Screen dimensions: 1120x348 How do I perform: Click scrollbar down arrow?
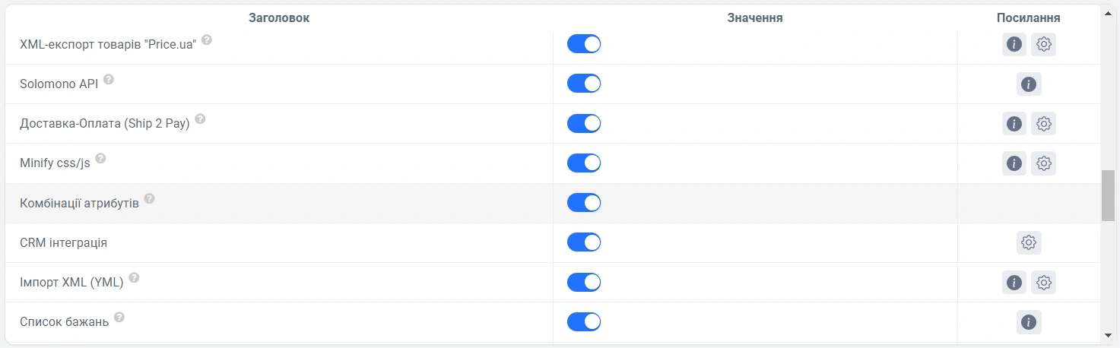pos(1109,335)
